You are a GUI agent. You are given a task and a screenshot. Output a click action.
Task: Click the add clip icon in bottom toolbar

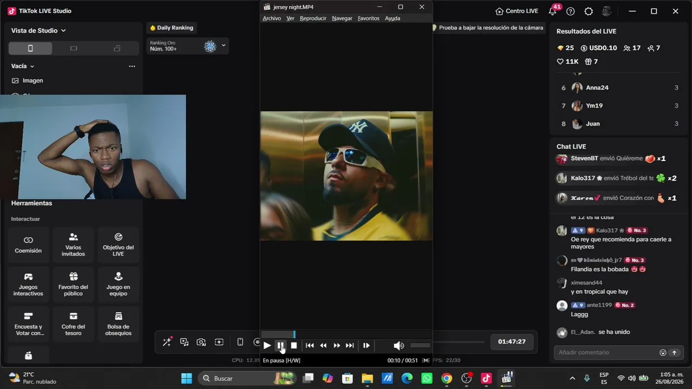219,342
